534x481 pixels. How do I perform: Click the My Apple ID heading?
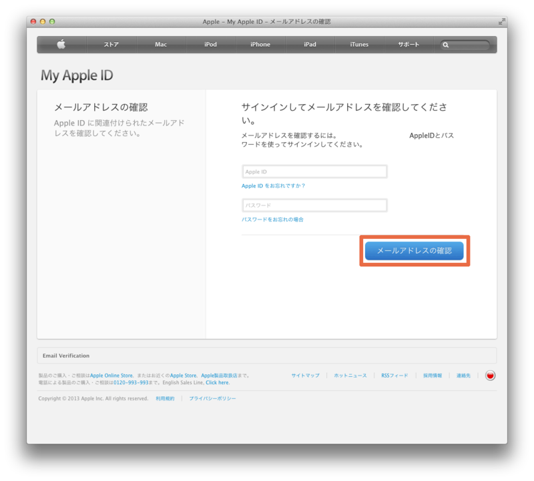[x=77, y=75]
